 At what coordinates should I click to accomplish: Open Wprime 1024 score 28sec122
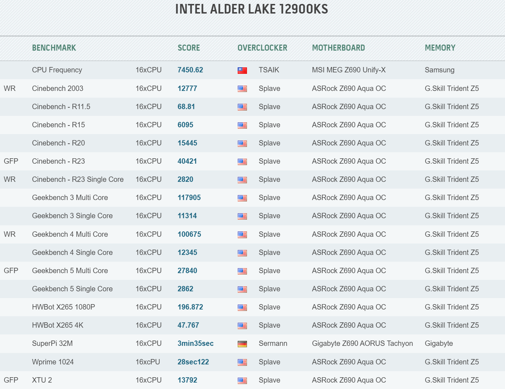pos(193,362)
